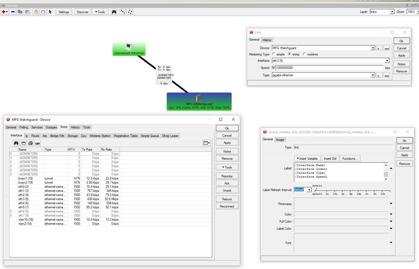Select the simple mastering type radio
419x269 pixels.
[274, 54]
